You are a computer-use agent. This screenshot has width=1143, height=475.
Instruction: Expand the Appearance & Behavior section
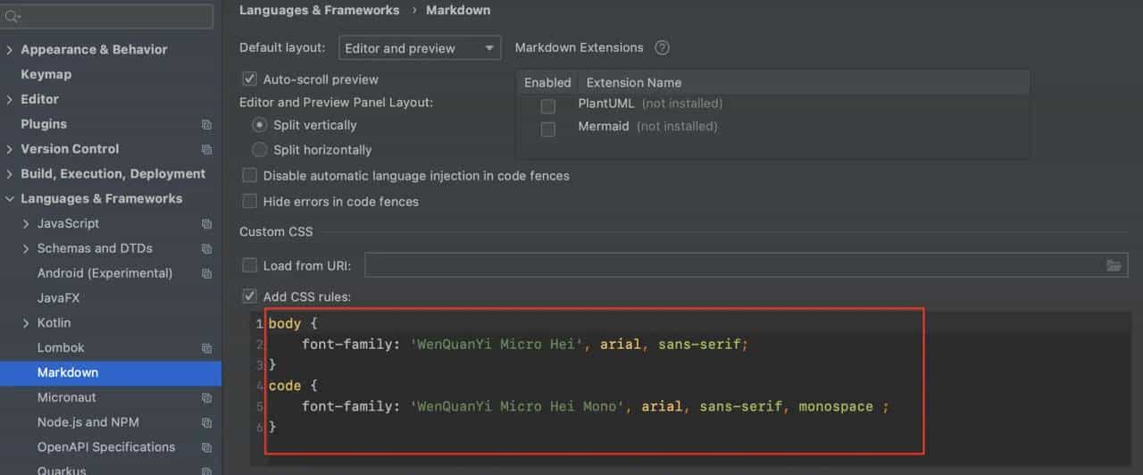coord(10,50)
